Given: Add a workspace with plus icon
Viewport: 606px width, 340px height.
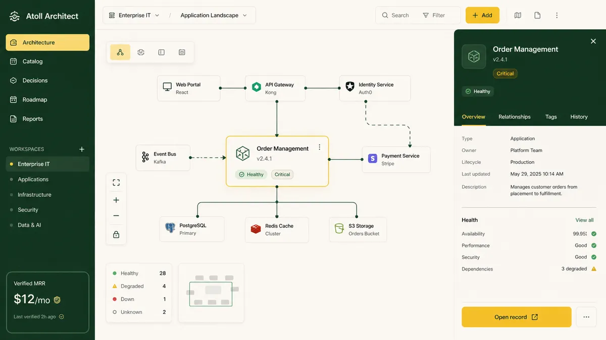Looking at the screenshot, I should pyautogui.click(x=82, y=149).
